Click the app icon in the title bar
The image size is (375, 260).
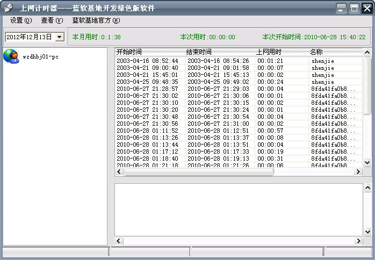[8, 8]
